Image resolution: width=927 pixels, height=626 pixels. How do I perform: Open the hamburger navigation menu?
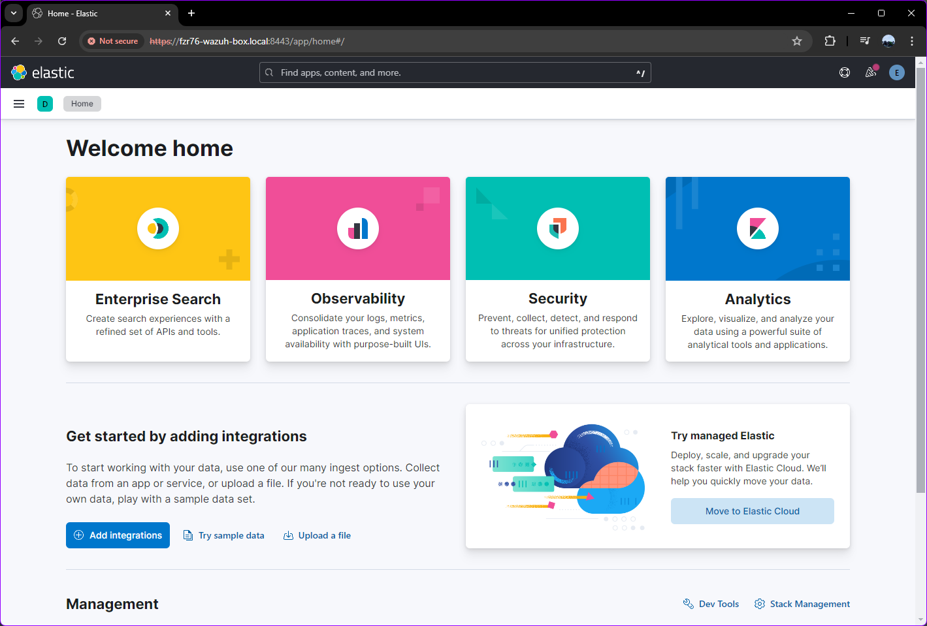19,104
